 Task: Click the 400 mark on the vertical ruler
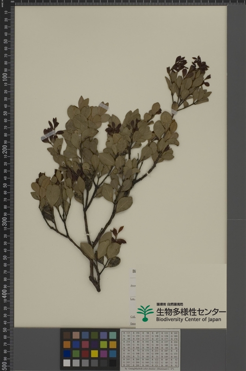[5, 294]
